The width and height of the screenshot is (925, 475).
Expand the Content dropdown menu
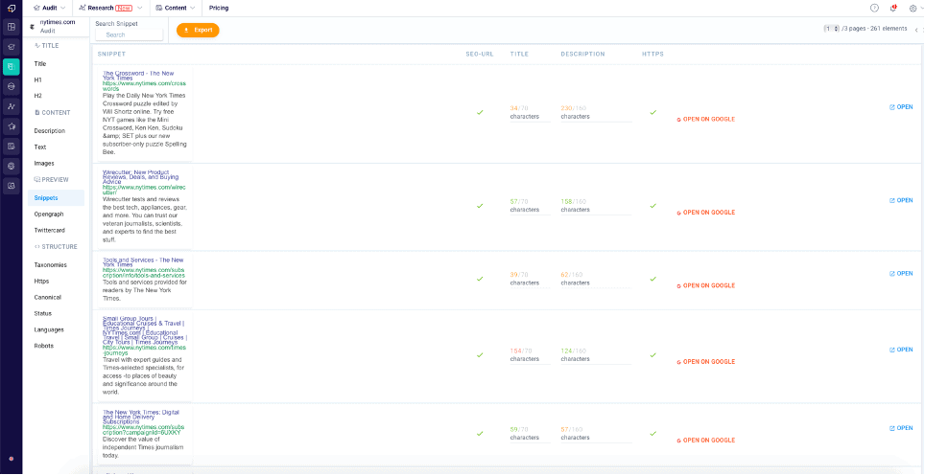pos(176,9)
